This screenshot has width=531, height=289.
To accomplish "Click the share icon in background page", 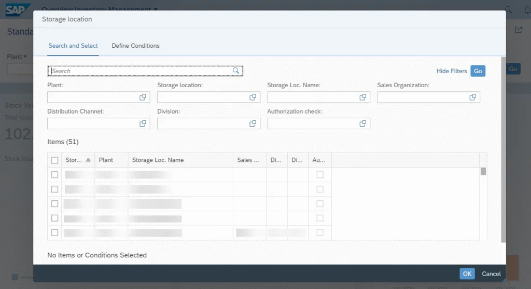I will click(519, 30).
